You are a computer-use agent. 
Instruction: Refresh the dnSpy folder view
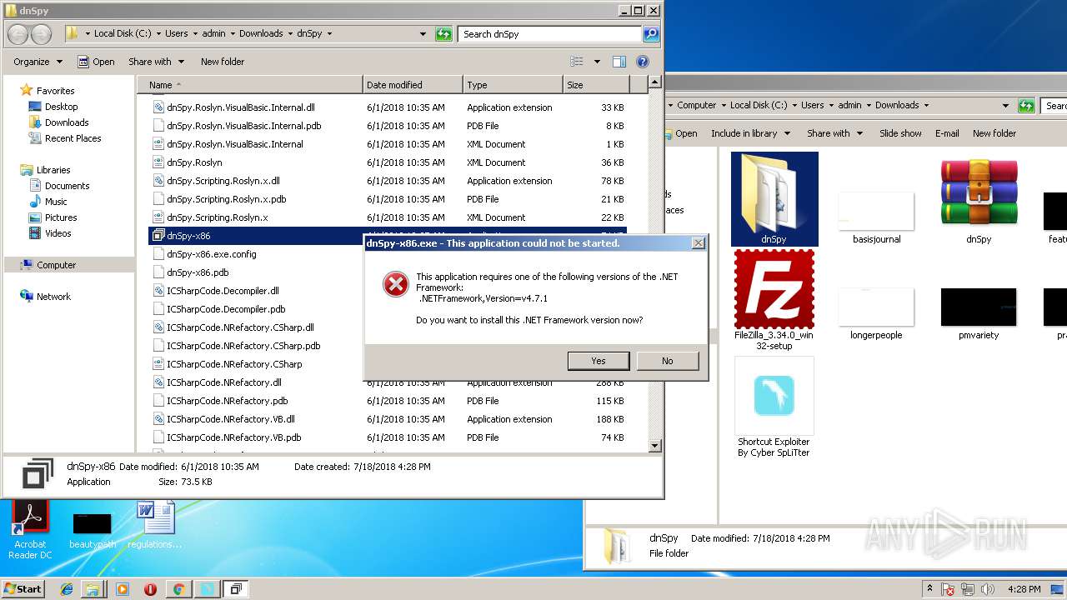pyautogui.click(x=444, y=34)
